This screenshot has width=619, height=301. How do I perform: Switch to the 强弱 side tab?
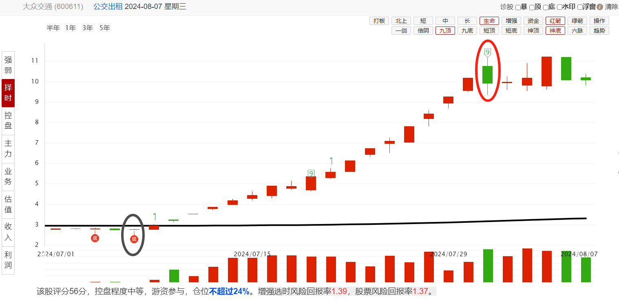pyautogui.click(x=8, y=65)
